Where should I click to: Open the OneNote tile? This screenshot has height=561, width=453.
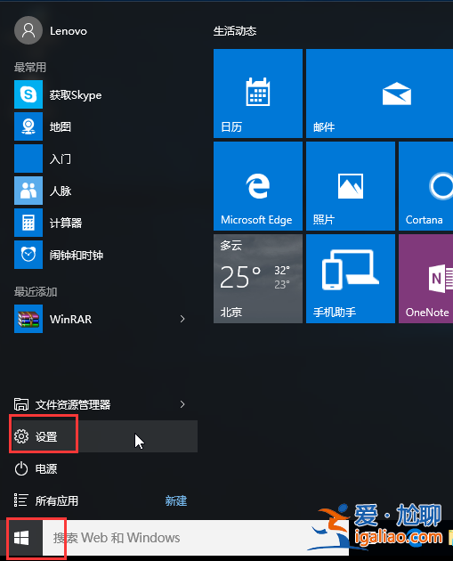(425, 279)
